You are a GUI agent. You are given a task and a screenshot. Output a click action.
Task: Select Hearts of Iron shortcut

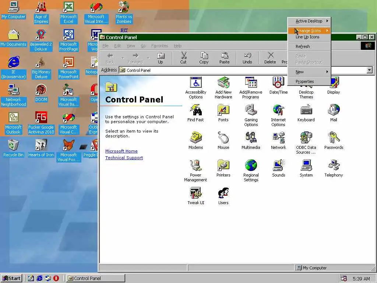click(x=41, y=148)
